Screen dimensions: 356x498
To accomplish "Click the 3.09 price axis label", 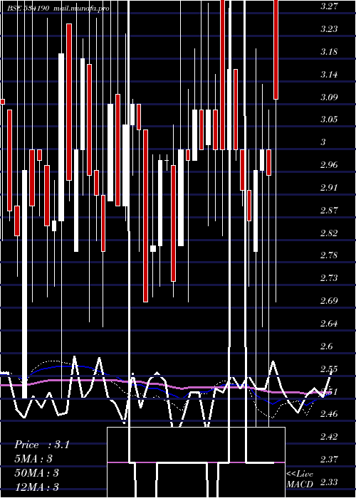I will [328, 97].
